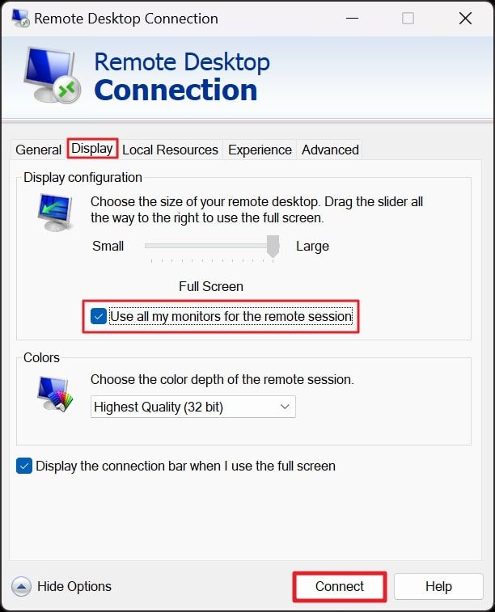Collapse options with Hide Options

tap(74, 586)
